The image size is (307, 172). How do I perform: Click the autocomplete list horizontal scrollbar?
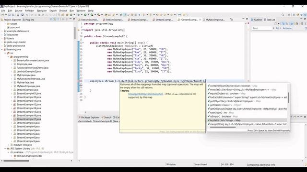(x=223, y=128)
